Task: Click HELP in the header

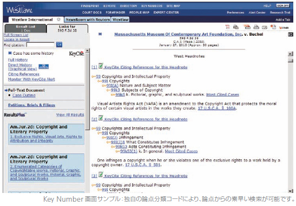Action: point(267,6)
